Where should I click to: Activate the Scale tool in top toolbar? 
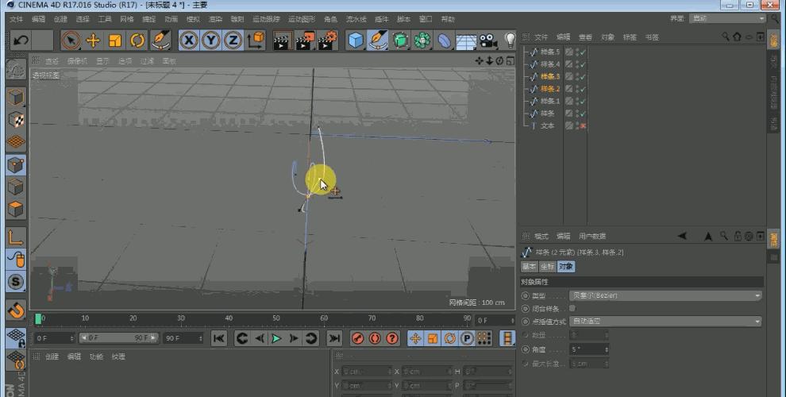coord(115,40)
